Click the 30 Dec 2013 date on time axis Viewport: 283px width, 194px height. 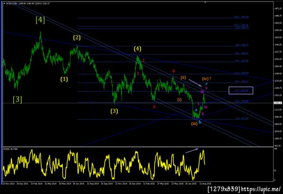tap(22, 184)
